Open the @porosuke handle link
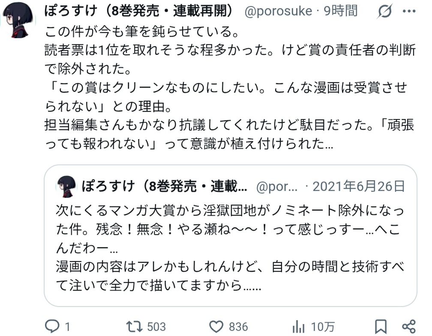Viewport: 432px width, 336px height. [x=278, y=11]
